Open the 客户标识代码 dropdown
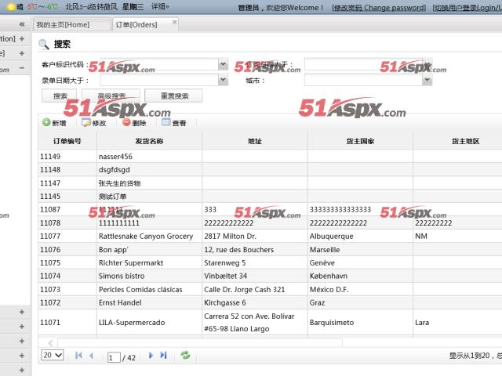 [x=223, y=64]
